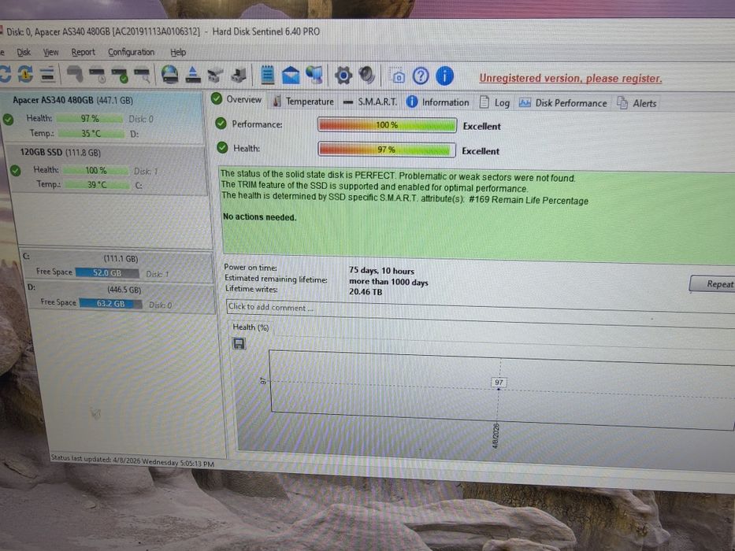This screenshot has height=551, width=735.
Task: Click the globe with monitor network icon
Action: [x=314, y=75]
